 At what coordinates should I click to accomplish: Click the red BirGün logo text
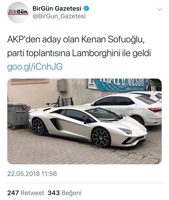click(x=18, y=12)
